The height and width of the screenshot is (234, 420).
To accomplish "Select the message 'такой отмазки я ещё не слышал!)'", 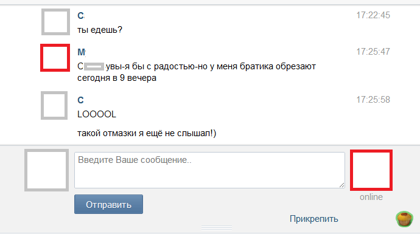I will pos(147,133).
